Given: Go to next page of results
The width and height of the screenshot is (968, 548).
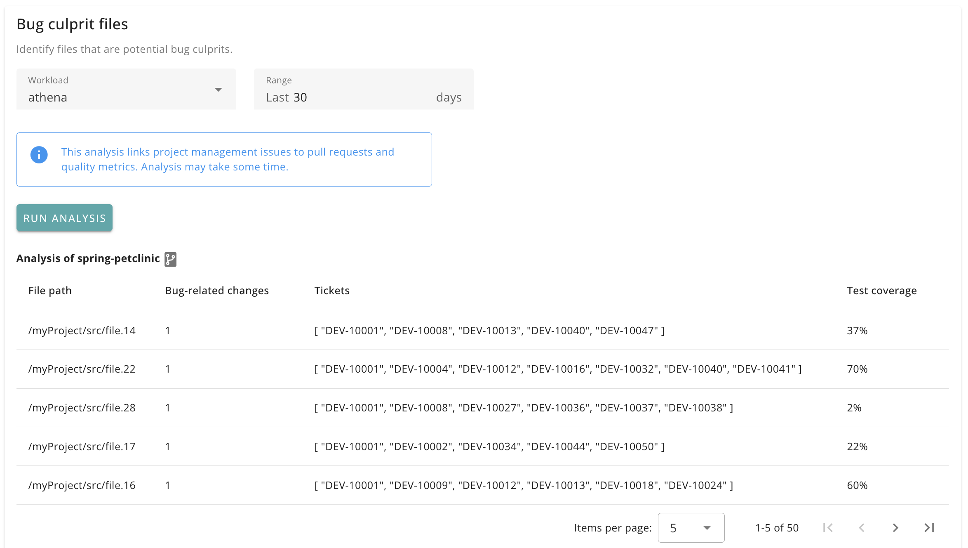Looking at the screenshot, I should (x=895, y=528).
